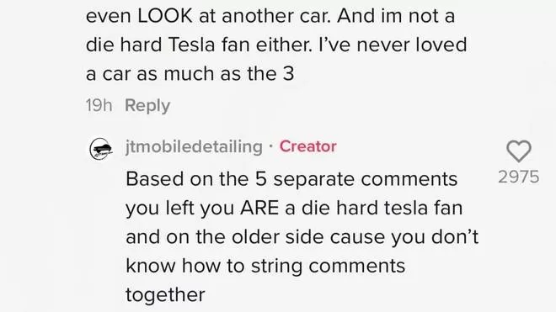This screenshot has width=556, height=312.
Task: Open the jtmobiledetailing profile avatar
Action: (101, 149)
